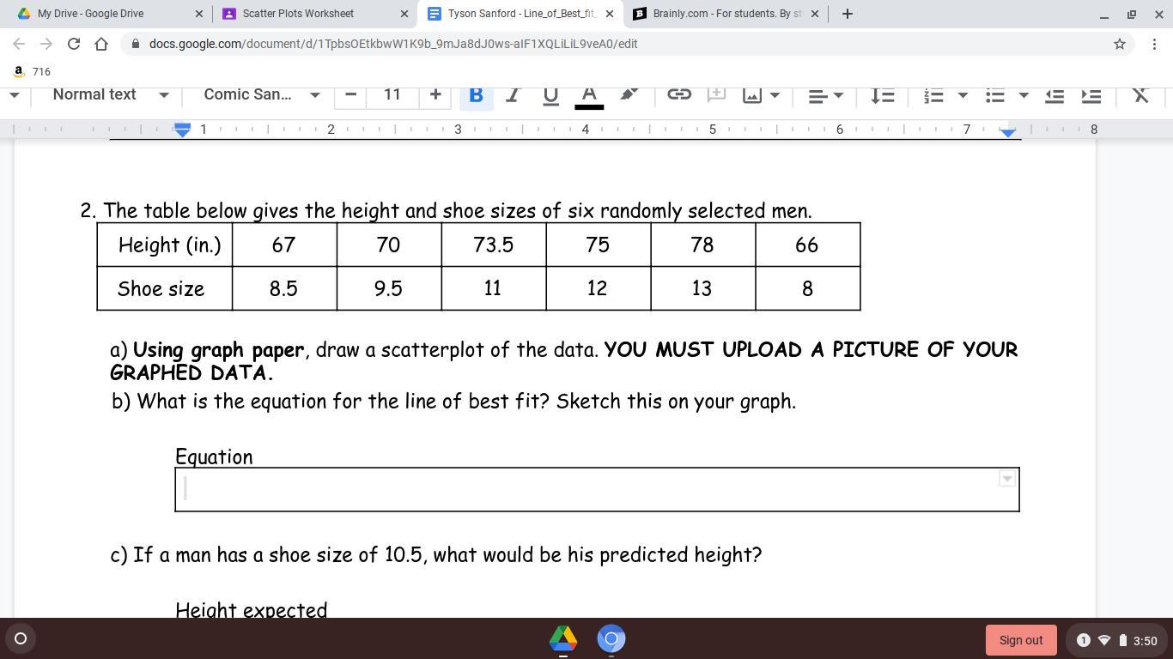Open the battery status icon in the tray

coord(1122,640)
